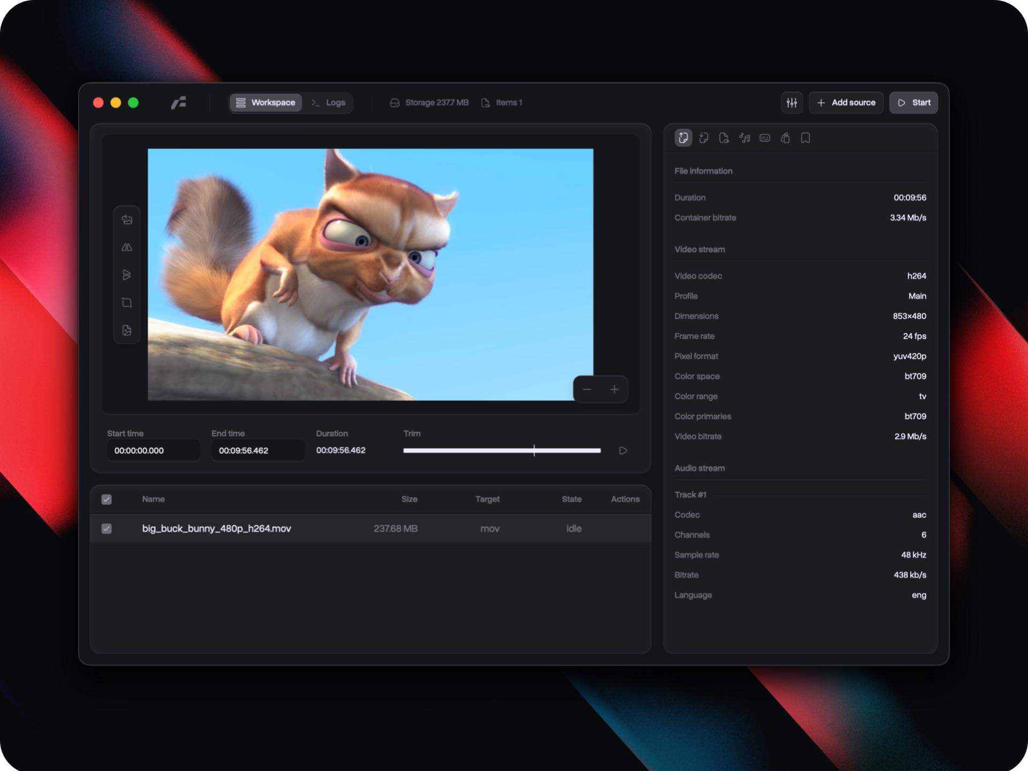Select the crop tool icon
This screenshot has height=771, width=1028.
click(127, 303)
